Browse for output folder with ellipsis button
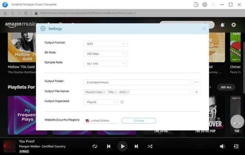This screenshot has width=245, height=155. click(197, 82)
